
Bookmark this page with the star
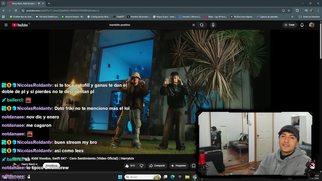[289, 11]
